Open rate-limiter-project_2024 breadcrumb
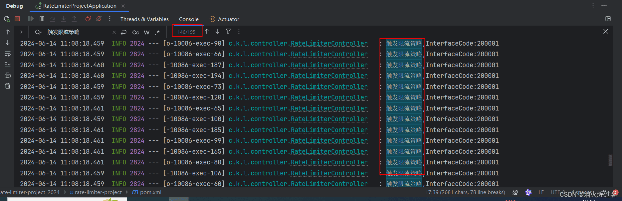This screenshot has height=201, width=622. (30, 192)
